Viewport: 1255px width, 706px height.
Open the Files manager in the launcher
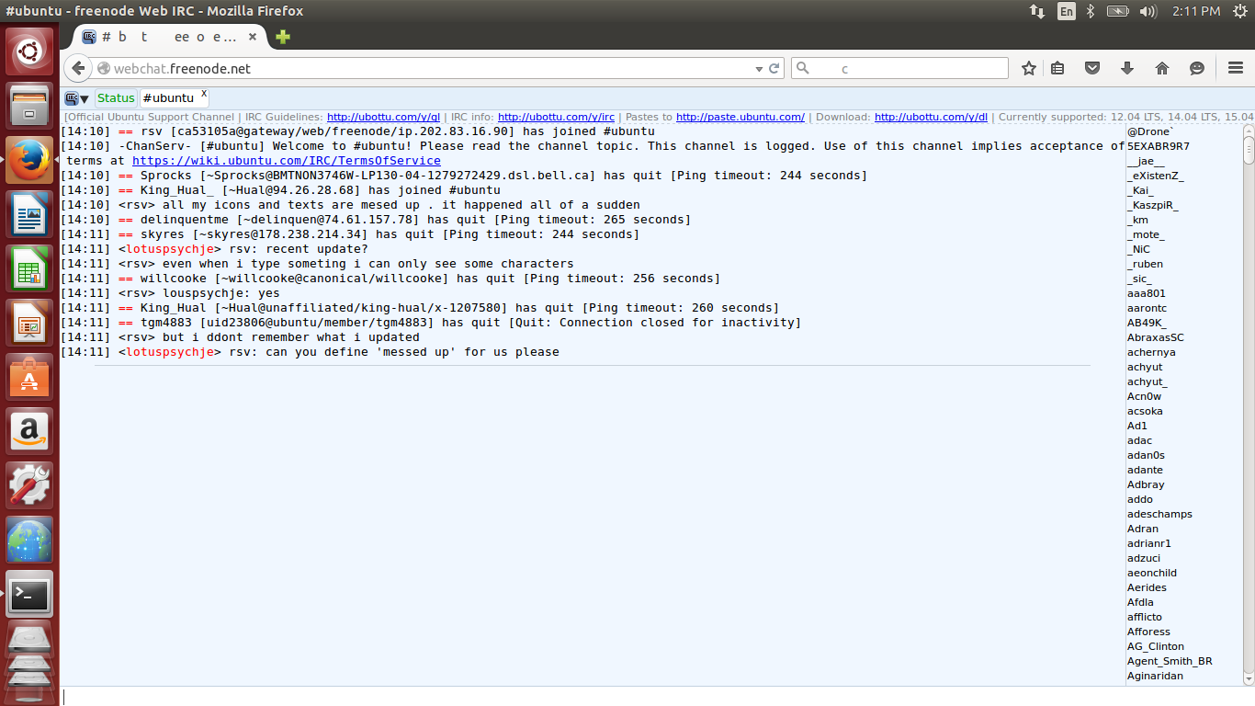tap(30, 105)
